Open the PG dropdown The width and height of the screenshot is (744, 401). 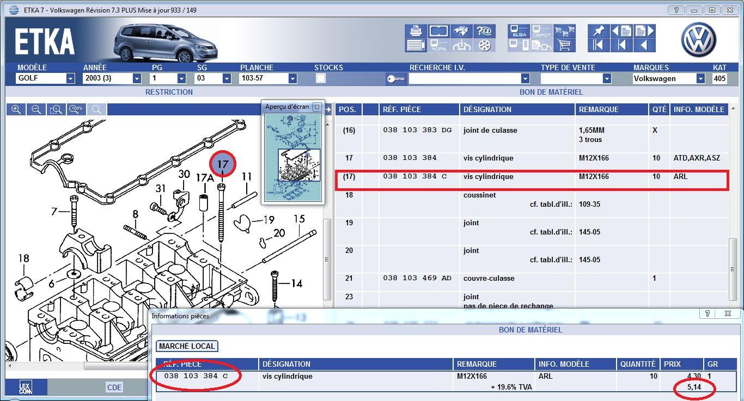click(181, 78)
